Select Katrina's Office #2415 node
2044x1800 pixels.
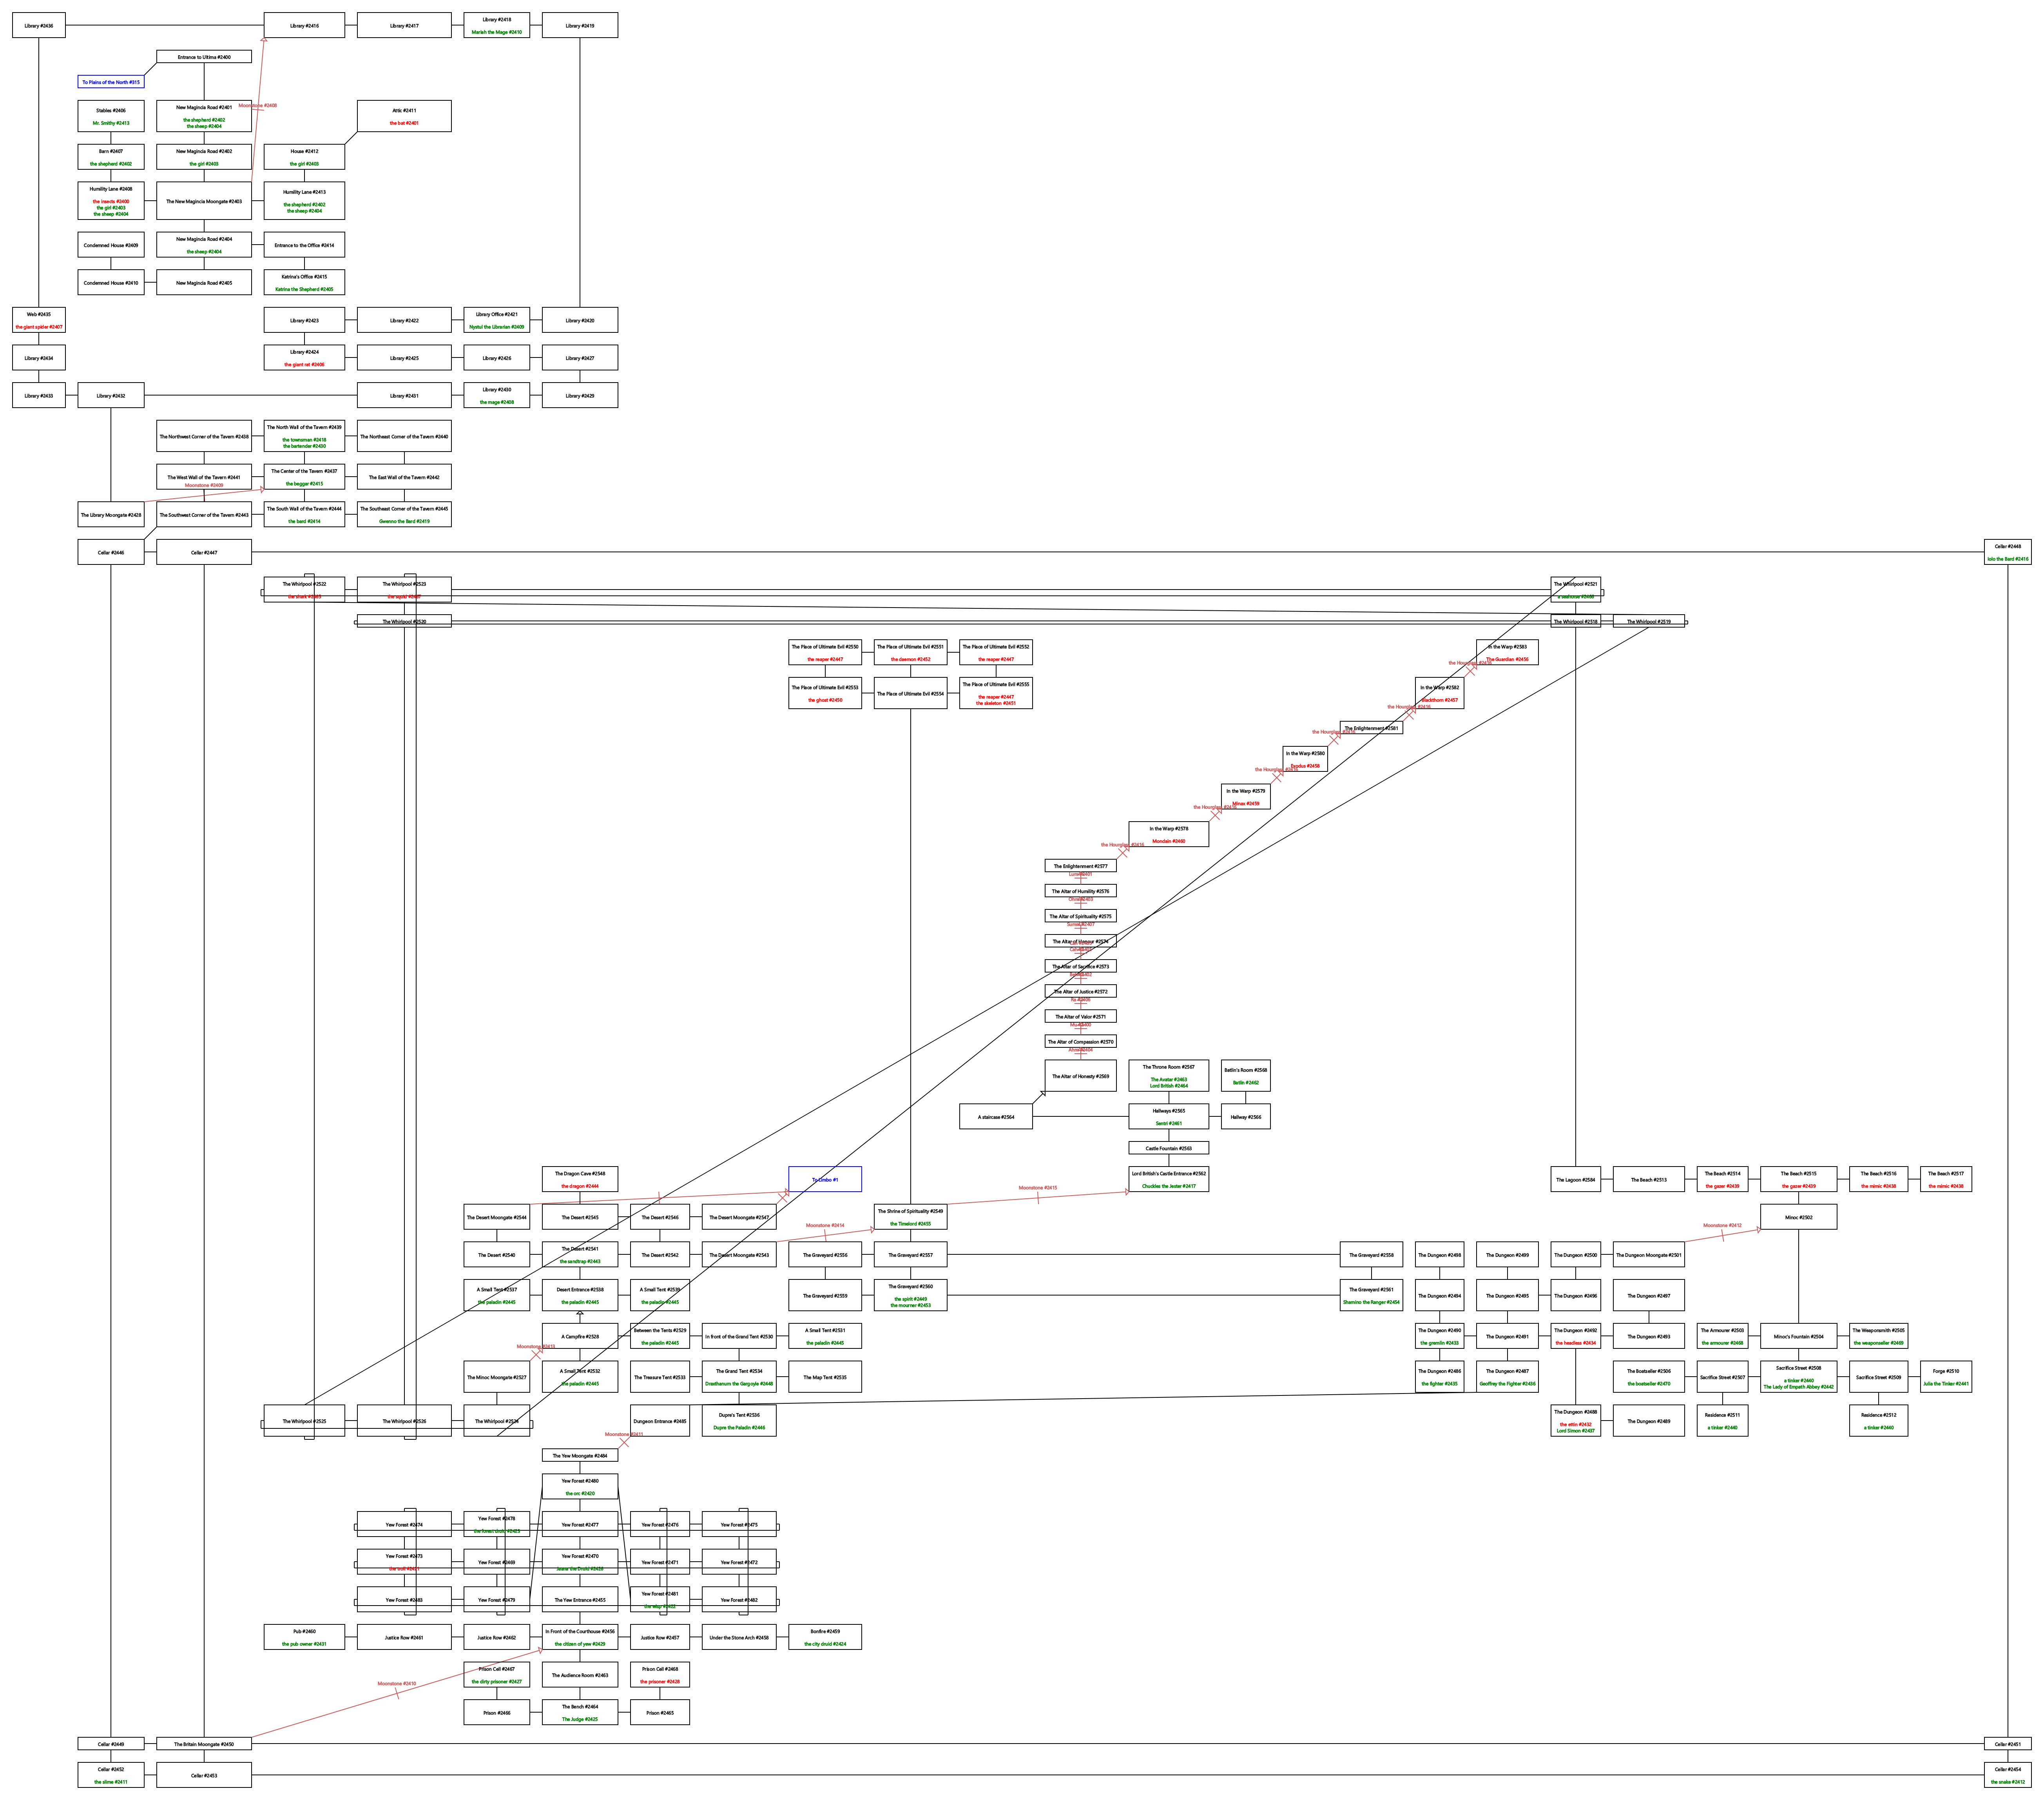click(x=304, y=282)
